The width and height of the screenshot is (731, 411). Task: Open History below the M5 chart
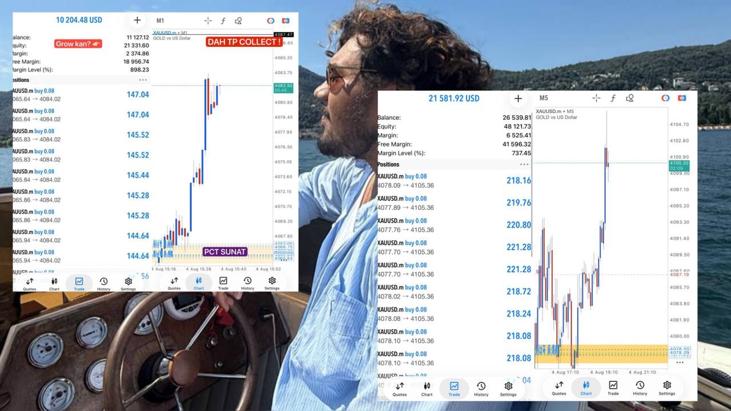tap(640, 388)
